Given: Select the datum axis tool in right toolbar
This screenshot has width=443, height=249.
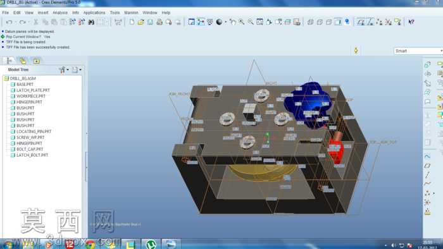Looking at the screenshot, I should [x=427, y=175].
